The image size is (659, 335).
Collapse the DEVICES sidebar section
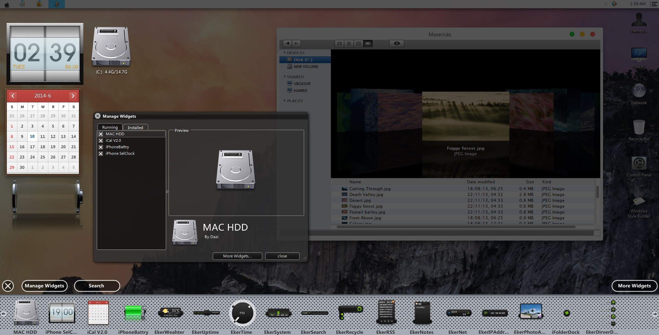[x=285, y=53]
